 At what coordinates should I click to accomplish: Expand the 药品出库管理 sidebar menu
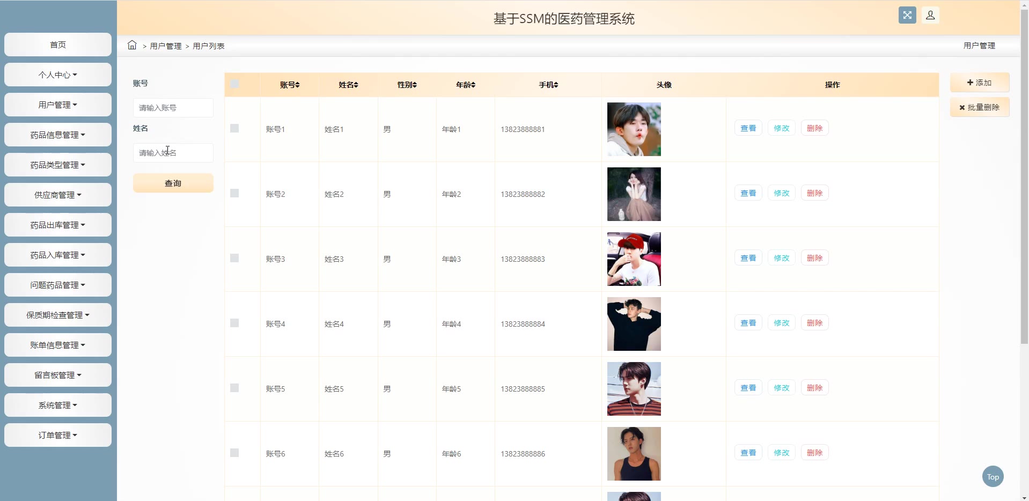pyautogui.click(x=58, y=225)
